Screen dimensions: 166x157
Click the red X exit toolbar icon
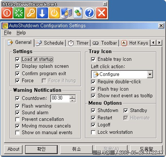coord(101,13)
